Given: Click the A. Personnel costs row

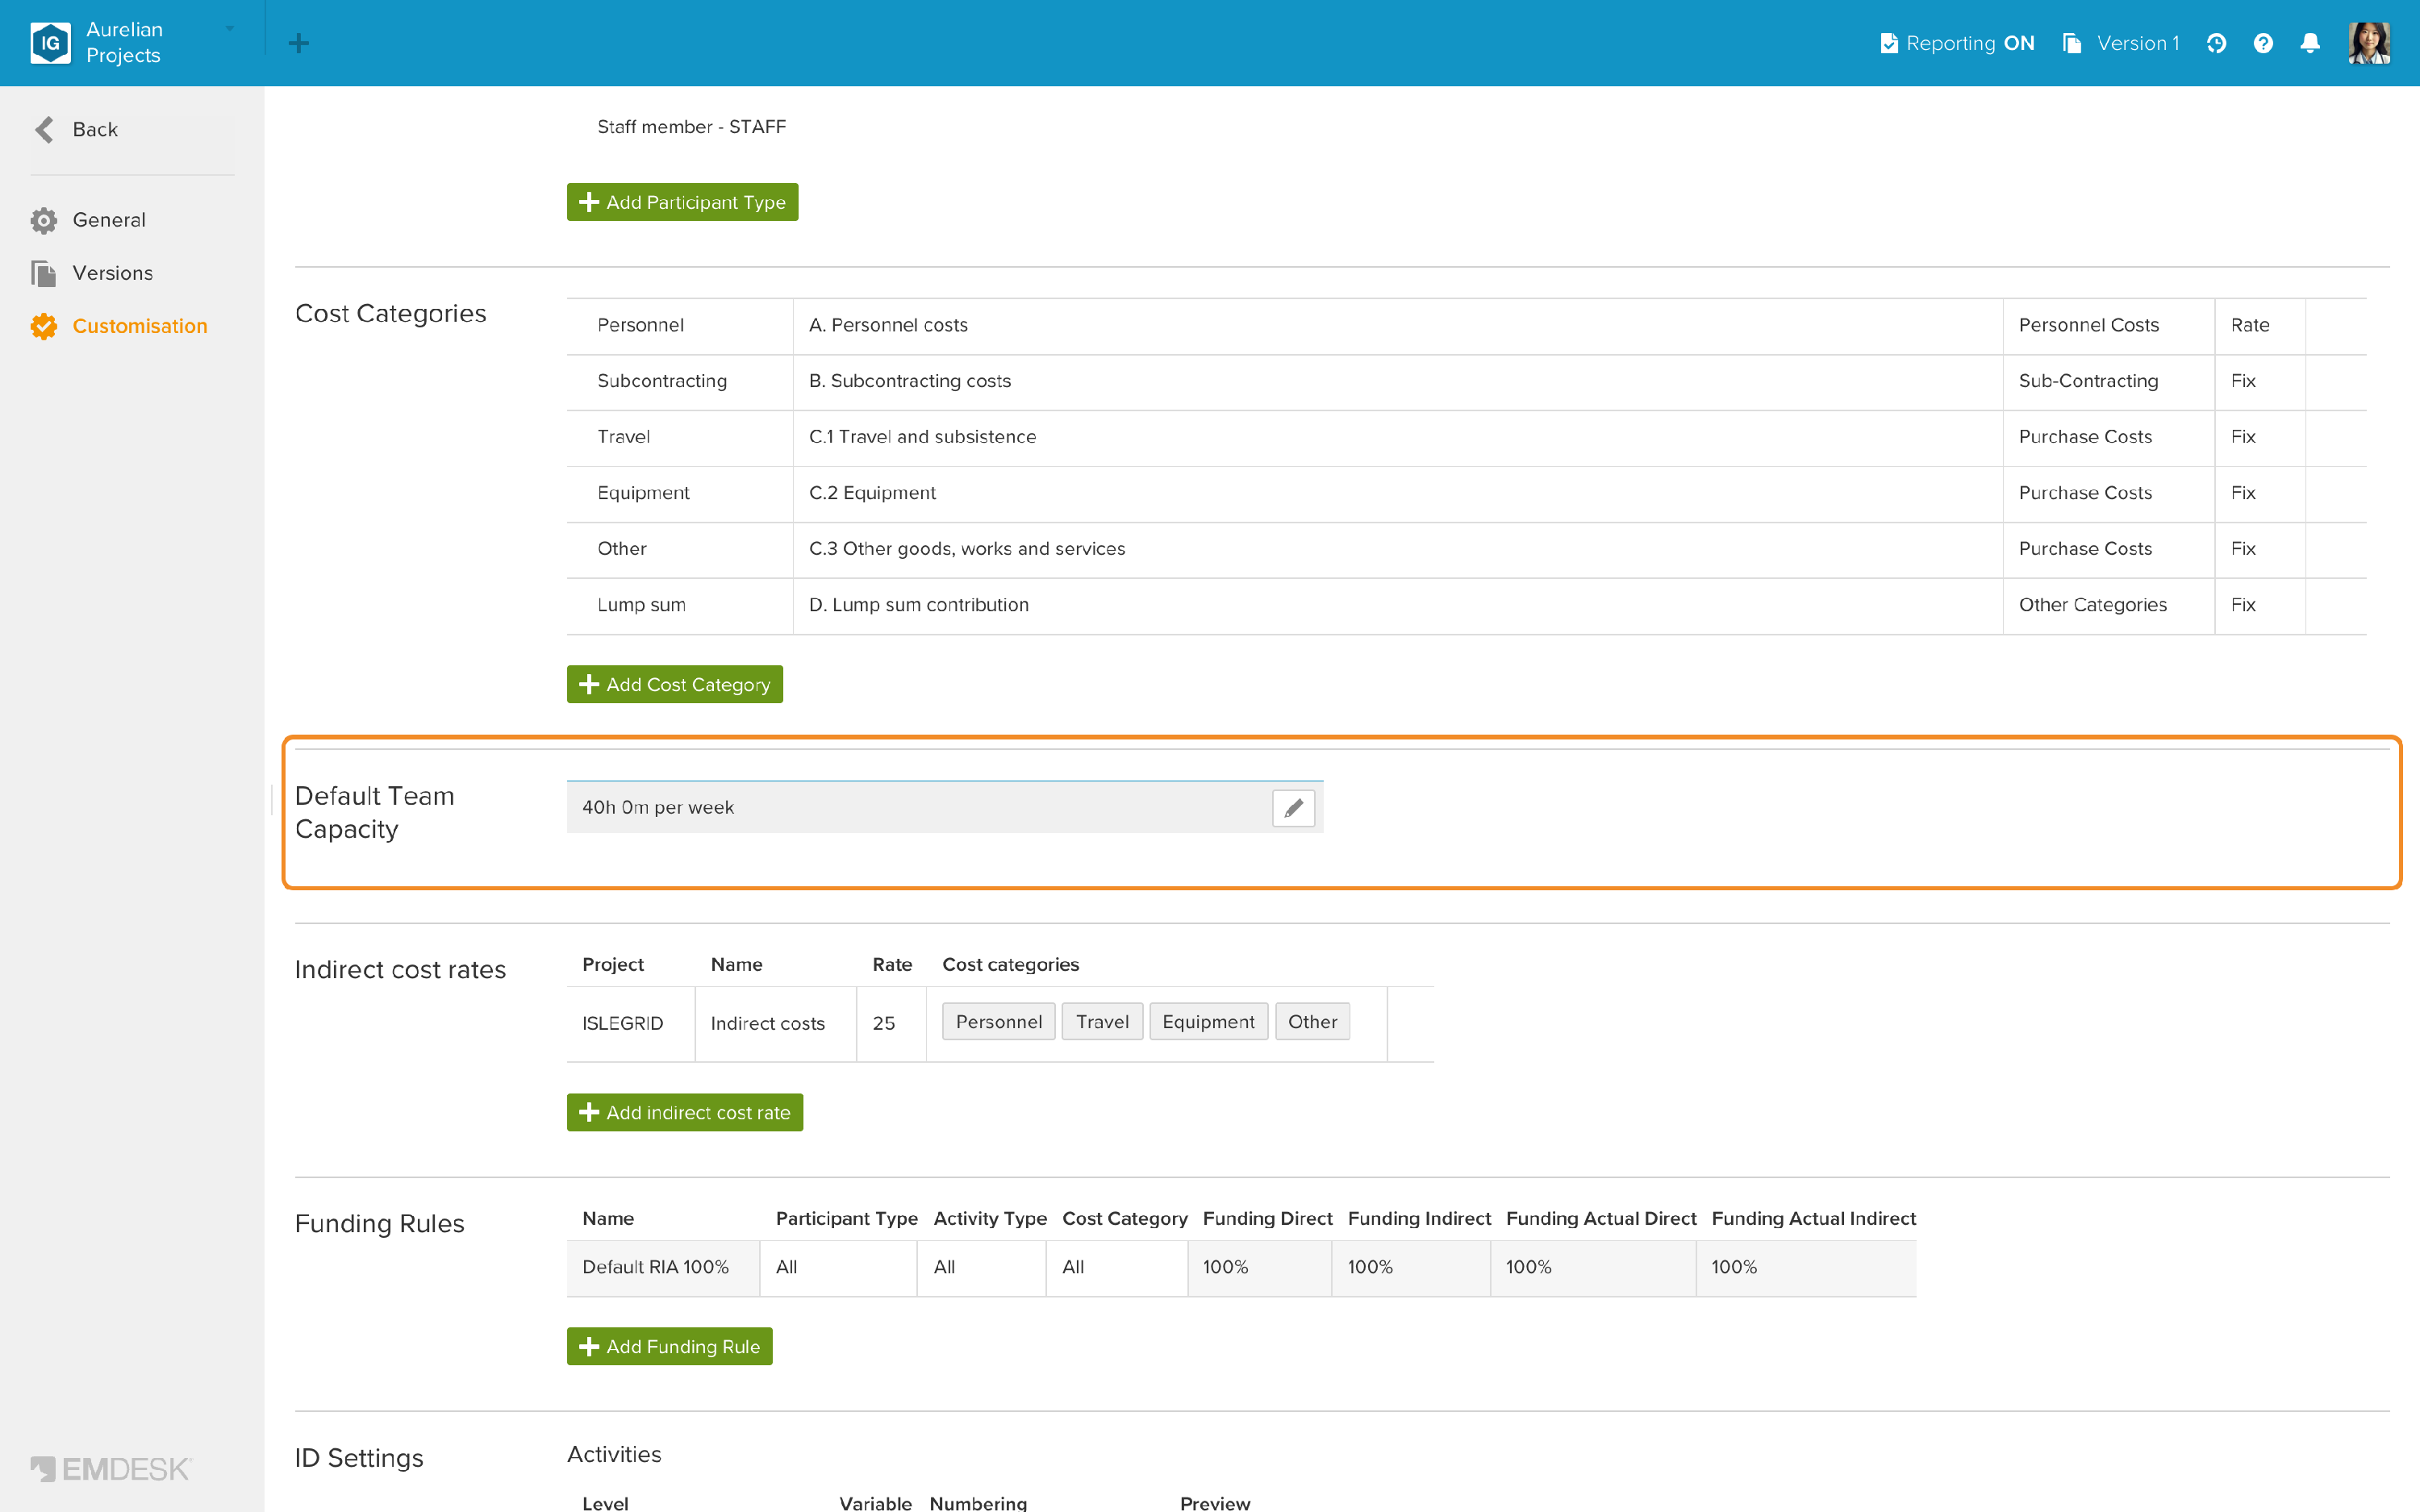Looking at the screenshot, I should tap(1466, 325).
